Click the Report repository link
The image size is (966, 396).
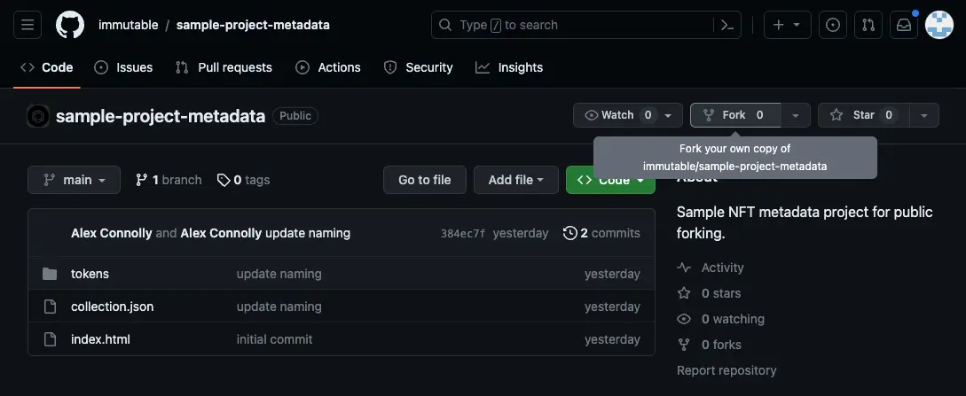[726, 371]
